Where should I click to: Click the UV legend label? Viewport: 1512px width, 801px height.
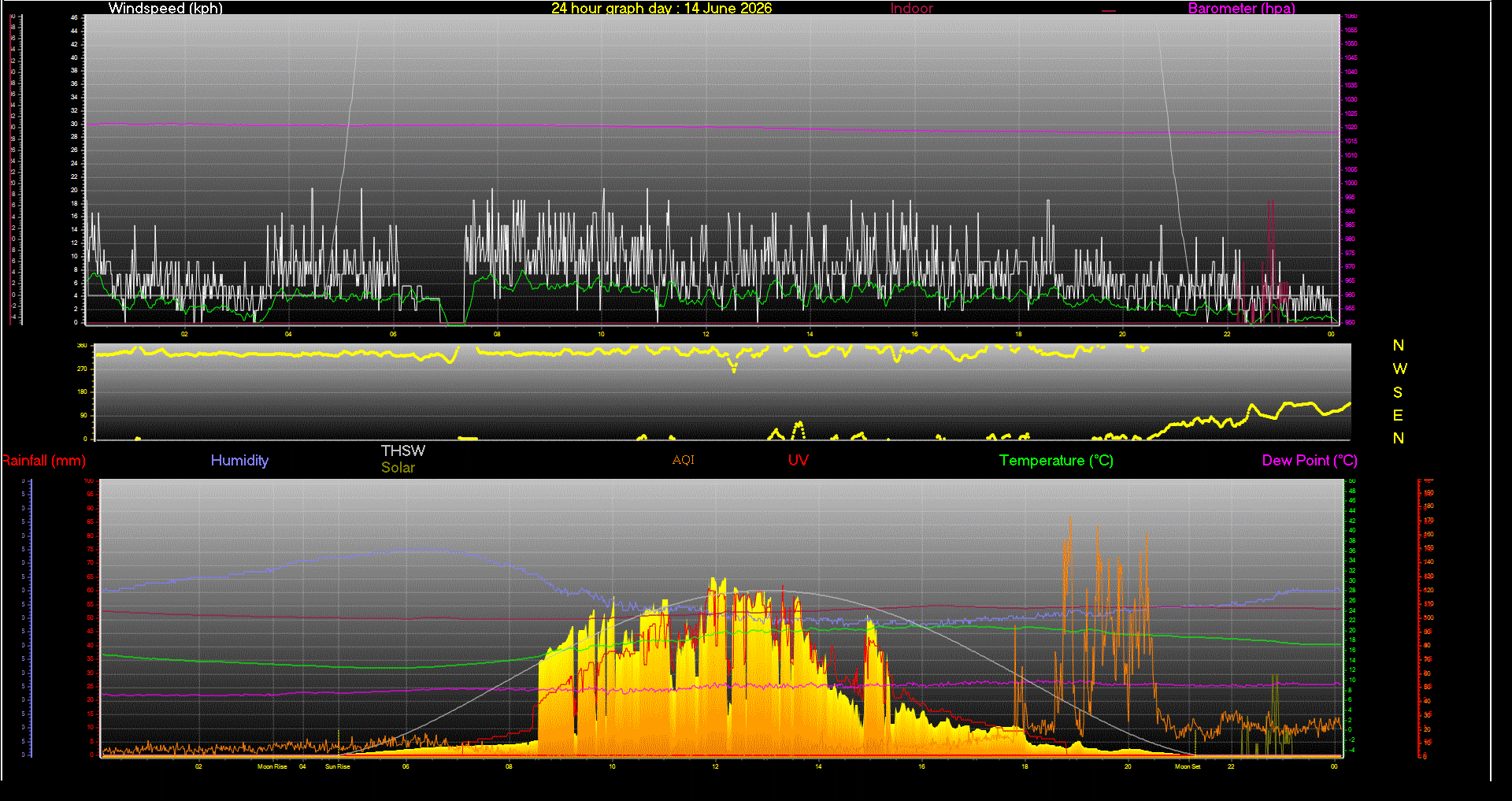(799, 460)
